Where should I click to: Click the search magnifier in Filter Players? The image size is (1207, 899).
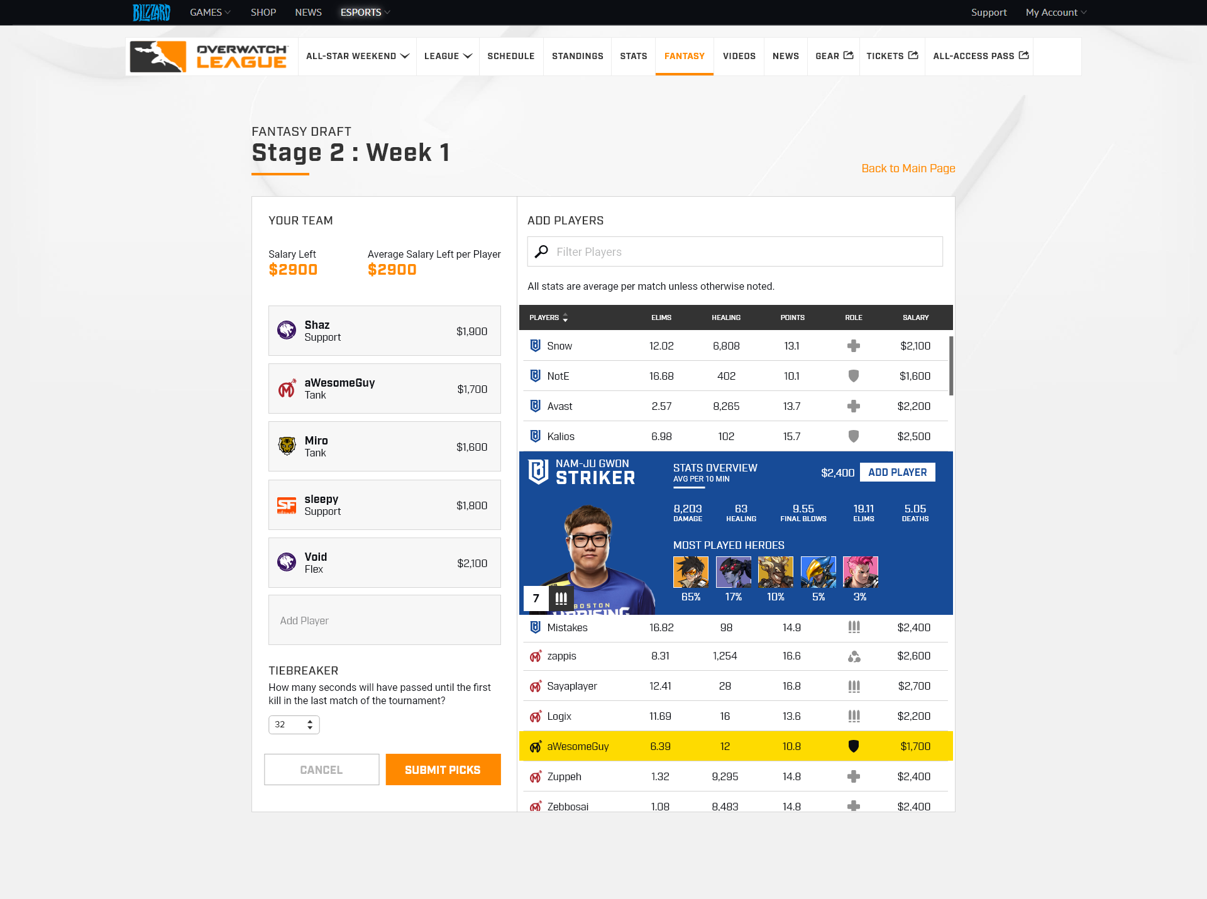[541, 251]
